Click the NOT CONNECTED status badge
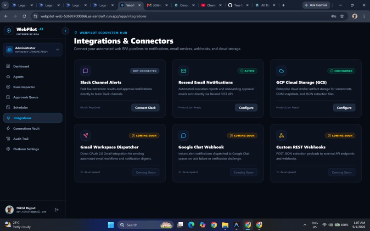This screenshot has height=231, width=370. pyautogui.click(x=145, y=71)
